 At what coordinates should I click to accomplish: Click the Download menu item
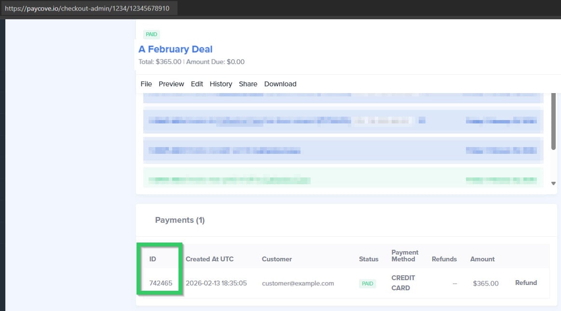(280, 84)
